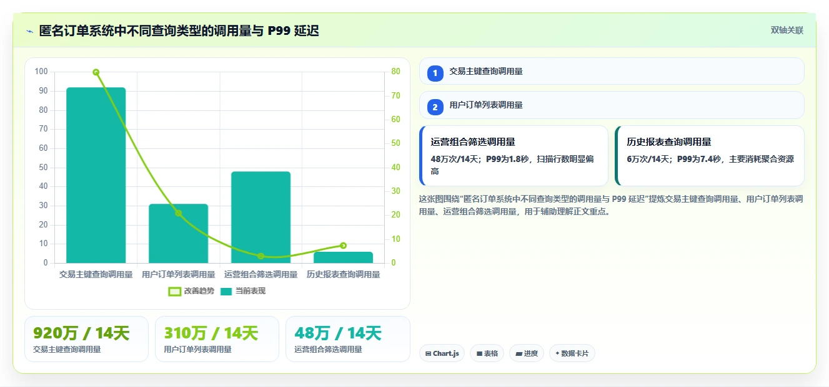
Task: Click the 用户订单列表调用量 bar in chart
Action: 178,233
